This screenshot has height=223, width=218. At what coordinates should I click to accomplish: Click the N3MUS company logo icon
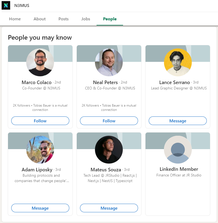(6, 5)
